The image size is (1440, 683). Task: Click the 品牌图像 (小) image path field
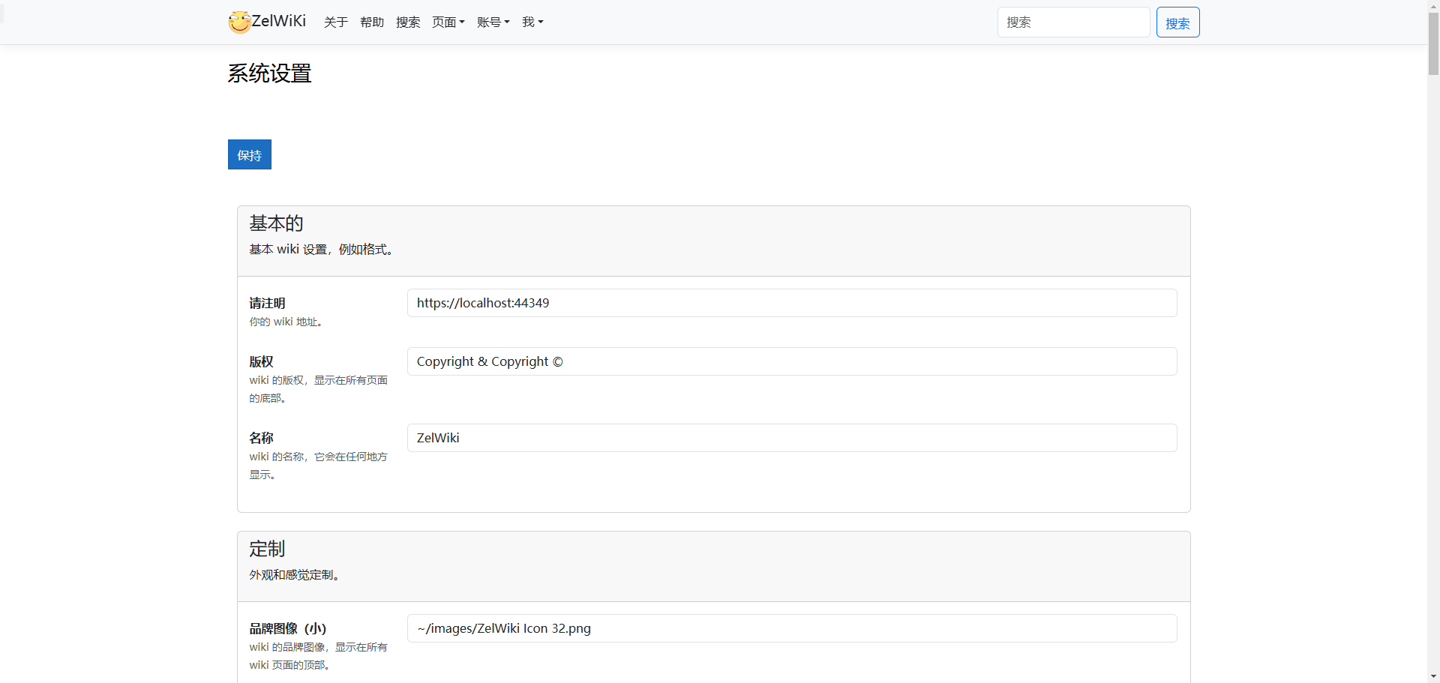click(791, 628)
